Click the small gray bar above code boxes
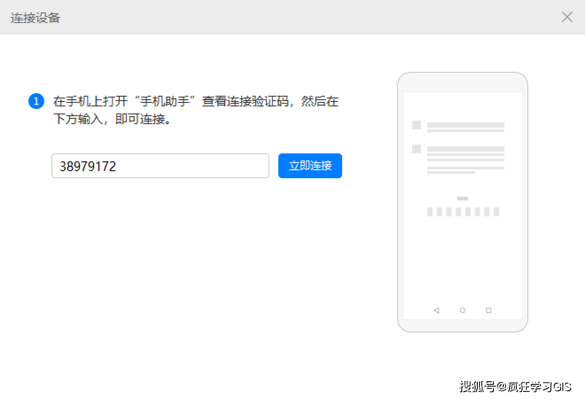 [462, 199]
